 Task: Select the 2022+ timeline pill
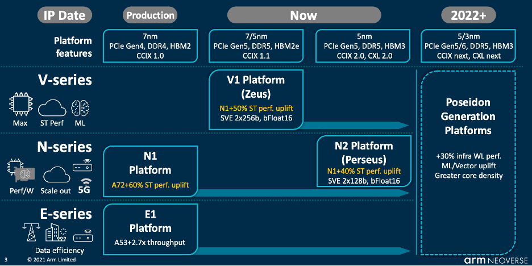(x=468, y=15)
